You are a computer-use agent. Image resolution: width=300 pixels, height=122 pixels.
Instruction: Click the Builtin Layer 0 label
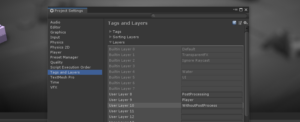tap(122, 49)
